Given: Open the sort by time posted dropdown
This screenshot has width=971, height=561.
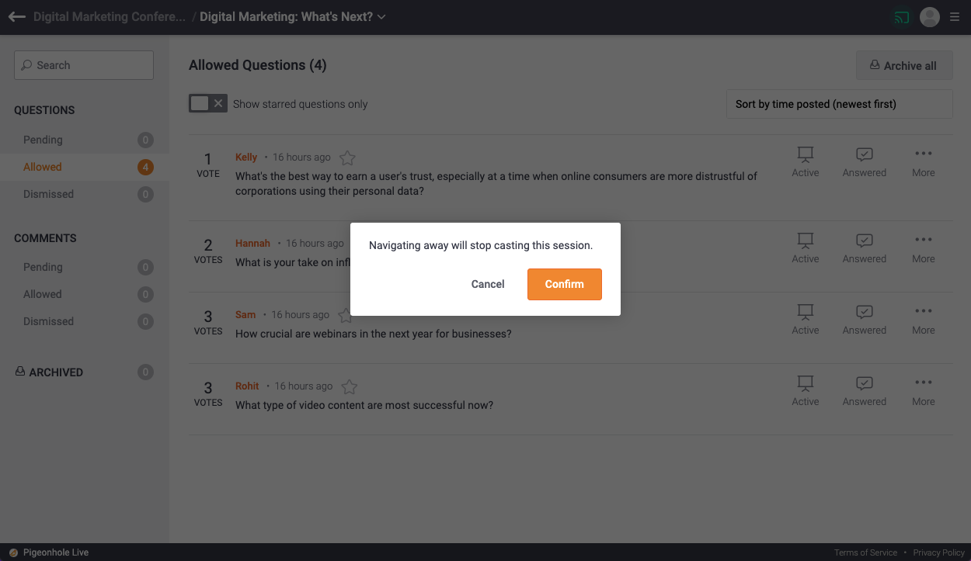Looking at the screenshot, I should pyautogui.click(x=839, y=104).
